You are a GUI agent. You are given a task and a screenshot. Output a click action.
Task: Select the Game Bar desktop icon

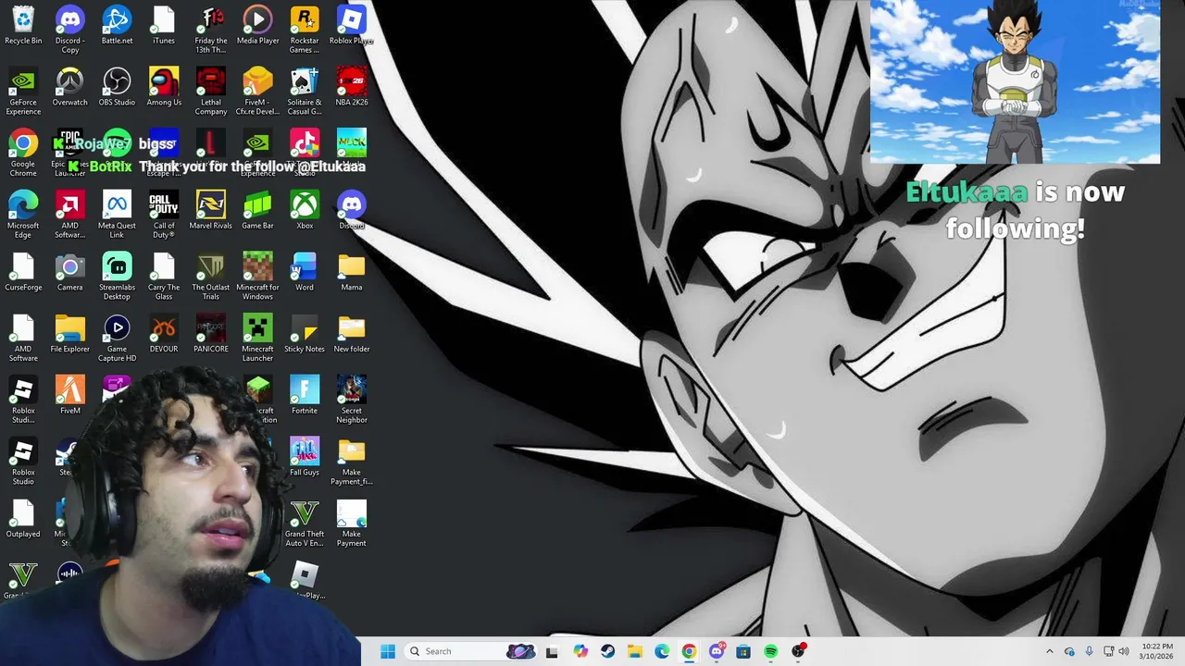tap(257, 210)
